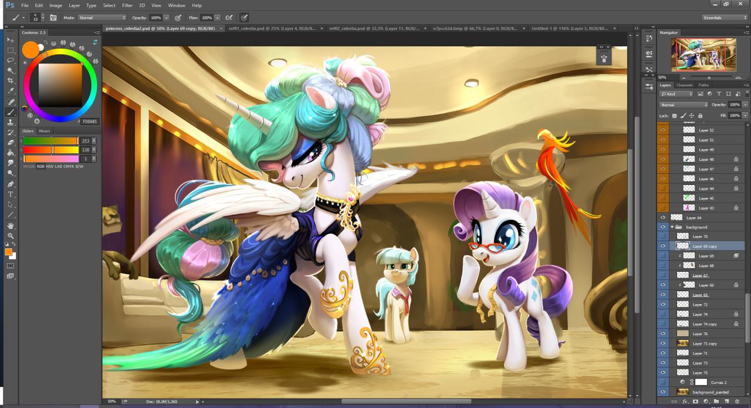751x408 pixels.
Task: Add a layer mask
Action: [695, 402]
